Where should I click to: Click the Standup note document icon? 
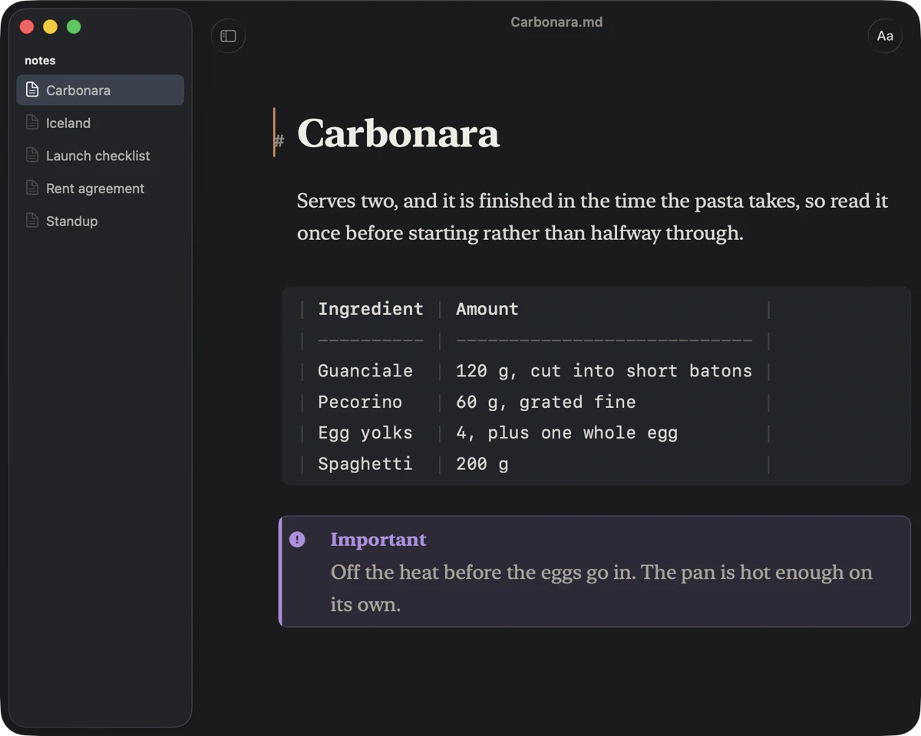32,221
